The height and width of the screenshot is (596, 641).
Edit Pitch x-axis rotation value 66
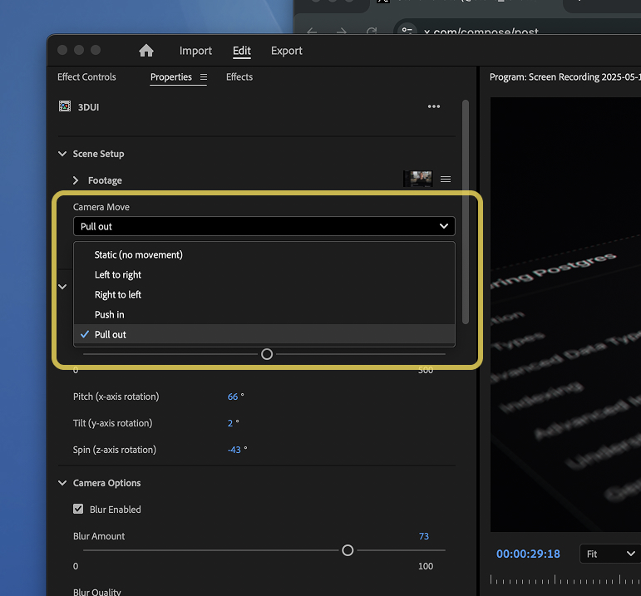coord(233,397)
